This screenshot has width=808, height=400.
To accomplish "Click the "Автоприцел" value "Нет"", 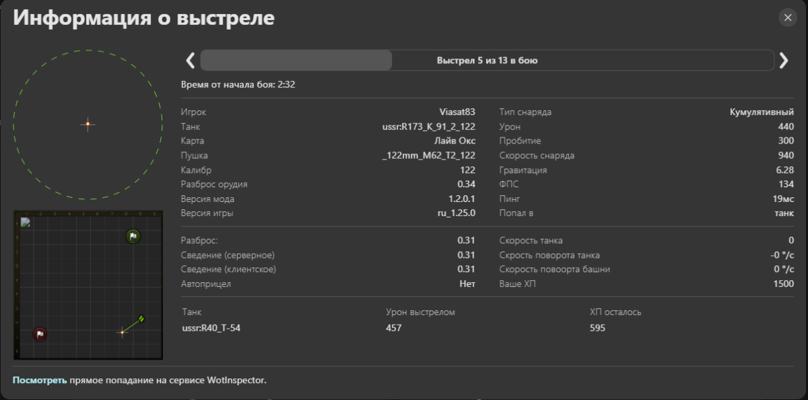I will [467, 284].
